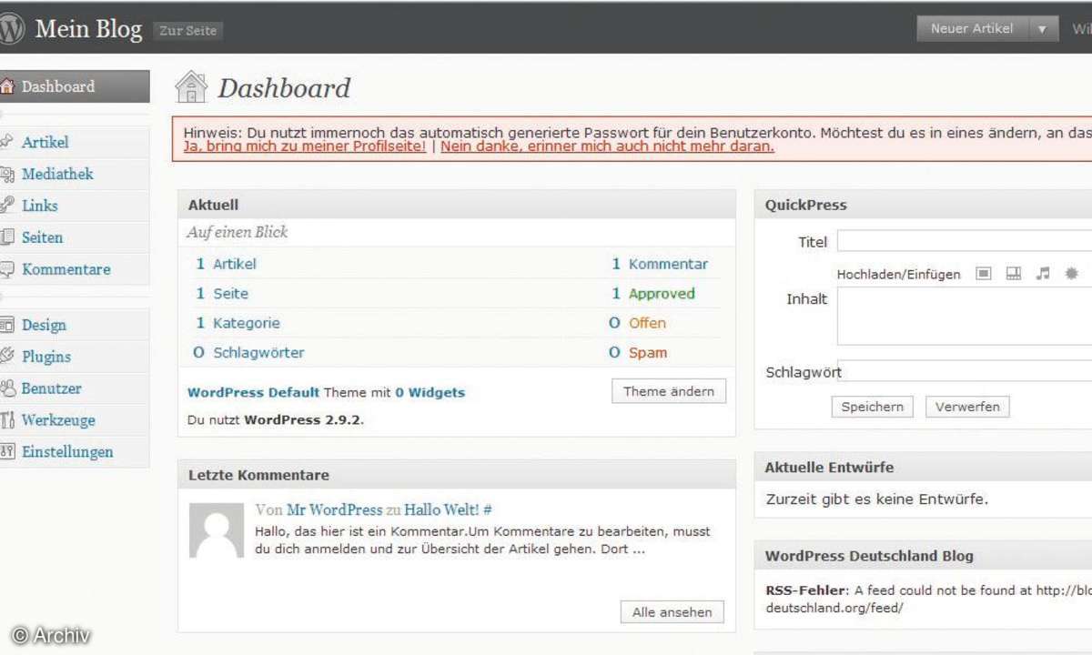The image size is (1092, 655).
Task: Click the '0 Widgets' link
Action: click(430, 393)
